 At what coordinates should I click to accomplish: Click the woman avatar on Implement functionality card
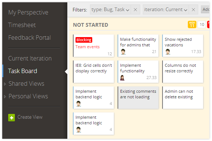click(x=122, y=78)
